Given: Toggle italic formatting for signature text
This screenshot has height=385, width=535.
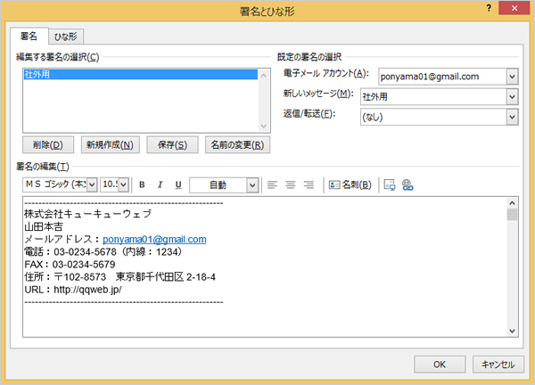Looking at the screenshot, I should (x=160, y=184).
